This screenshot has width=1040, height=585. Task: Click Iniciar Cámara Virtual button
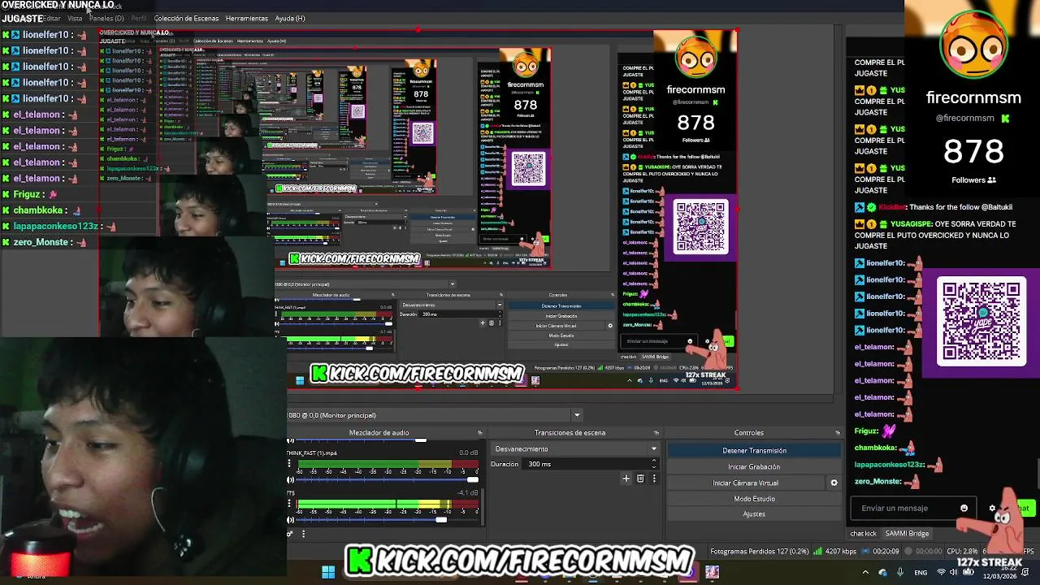click(745, 483)
